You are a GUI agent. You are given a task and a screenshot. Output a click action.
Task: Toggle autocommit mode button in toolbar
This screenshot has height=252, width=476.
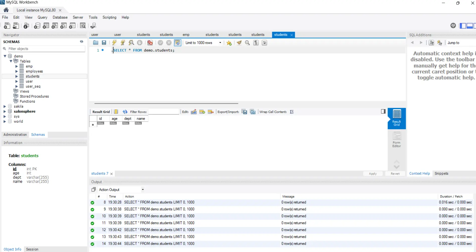pyautogui.click(x=177, y=43)
